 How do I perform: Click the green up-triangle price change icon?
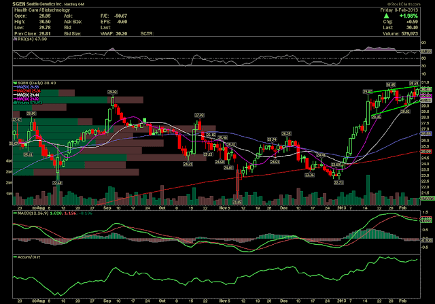click(x=386, y=16)
